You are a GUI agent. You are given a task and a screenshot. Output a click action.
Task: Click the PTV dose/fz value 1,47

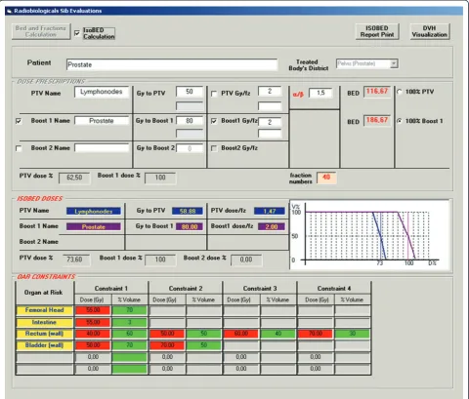(270, 212)
